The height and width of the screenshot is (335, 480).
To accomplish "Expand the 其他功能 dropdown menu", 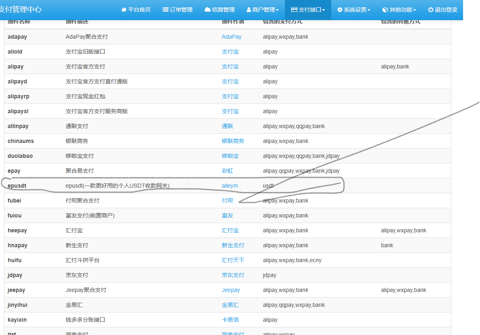I will tap(399, 10).
